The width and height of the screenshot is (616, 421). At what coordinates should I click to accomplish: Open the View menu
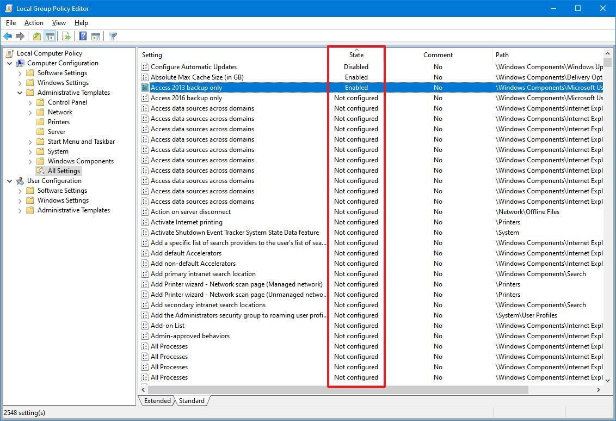click(x=58, y=23)
